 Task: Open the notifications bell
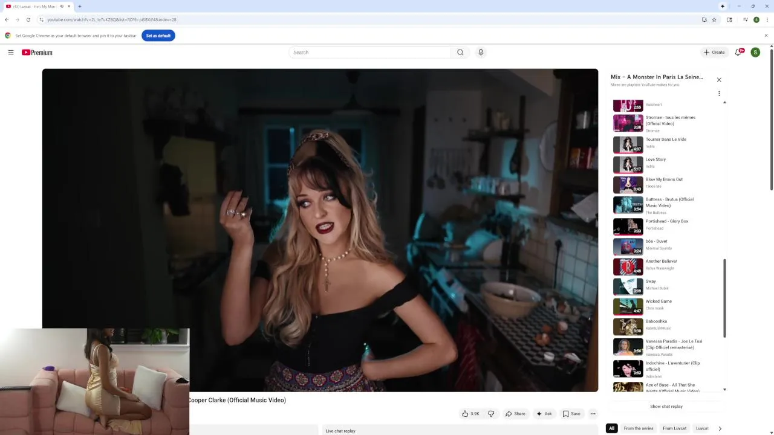(738, 53)
